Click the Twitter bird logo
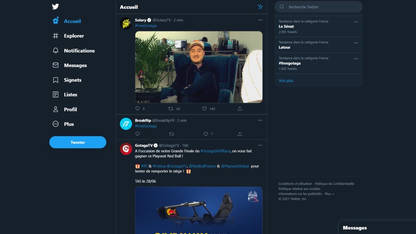 56,6
